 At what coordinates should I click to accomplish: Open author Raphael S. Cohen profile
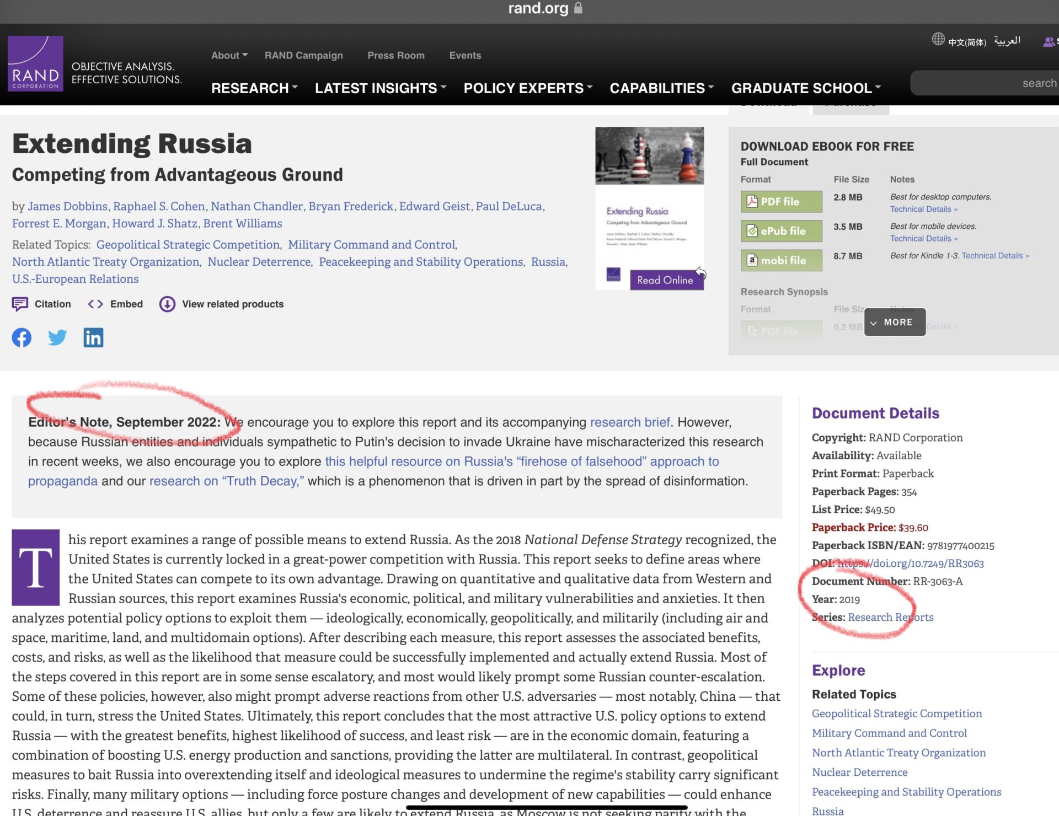[159, 206]
